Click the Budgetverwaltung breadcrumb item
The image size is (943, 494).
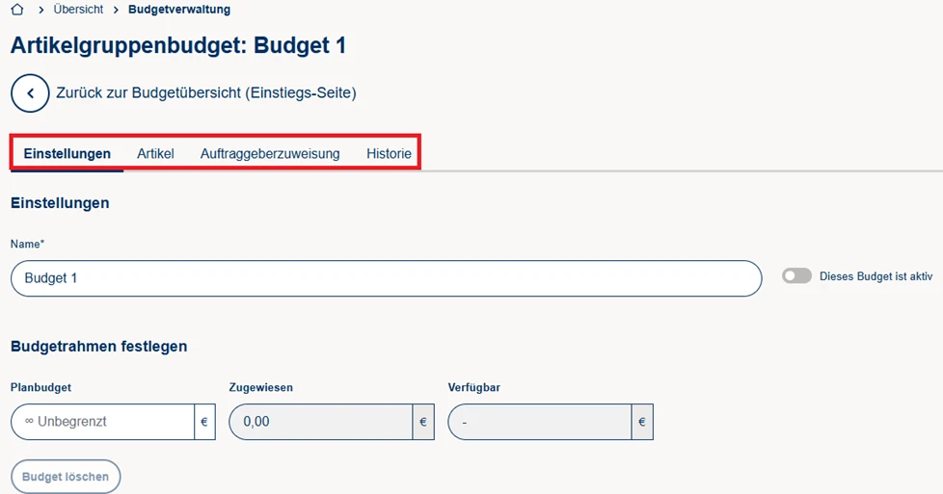179,10
